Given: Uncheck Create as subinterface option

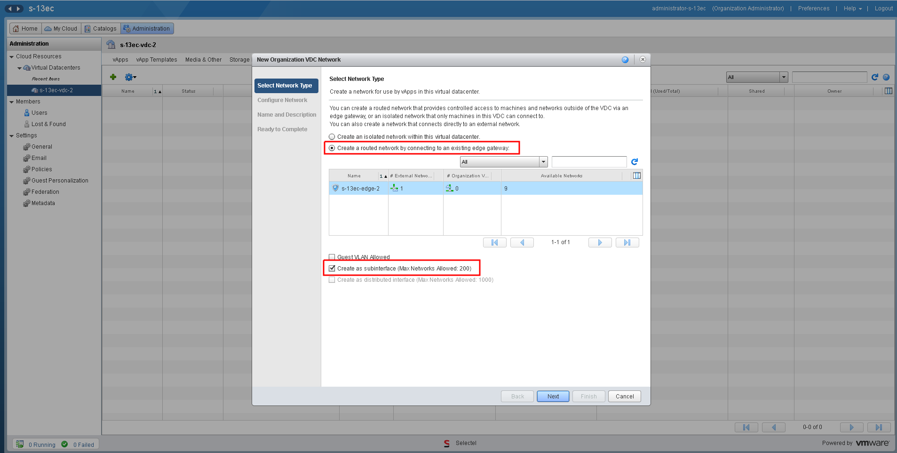Looking at the screenshot, I should pyautogui.click(x=333, y=268).
